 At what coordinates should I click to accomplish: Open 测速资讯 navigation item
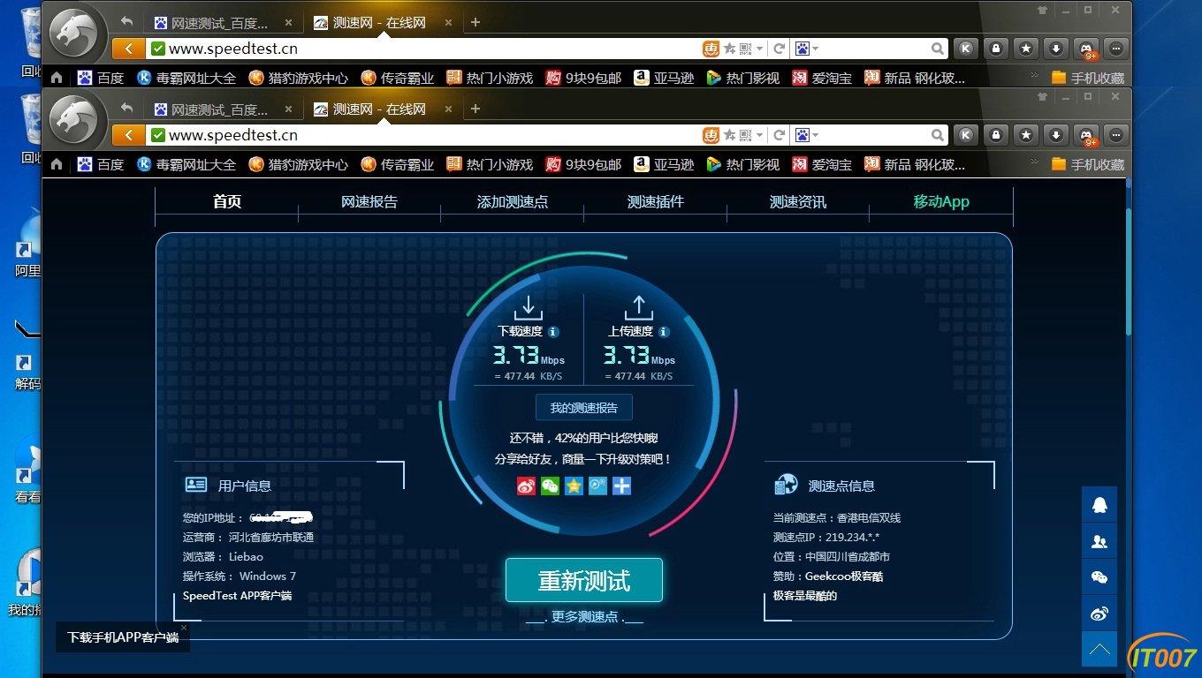[x=798, y=201]
